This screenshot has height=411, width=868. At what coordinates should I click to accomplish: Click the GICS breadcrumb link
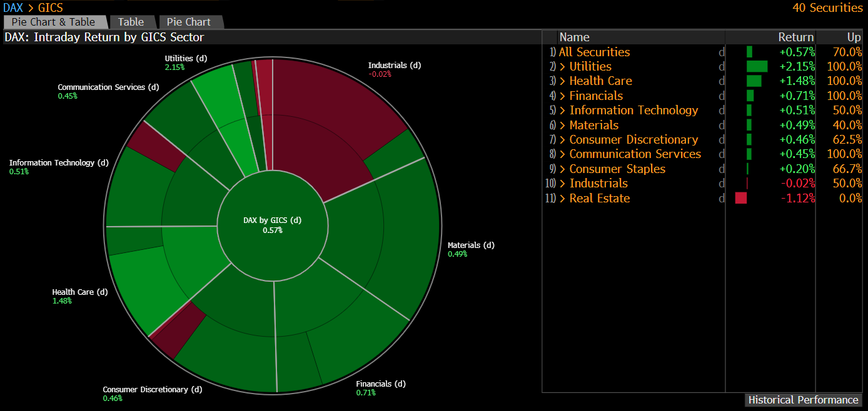click(51, 7)
